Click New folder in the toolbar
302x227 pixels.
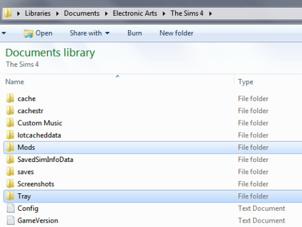pos(176,33)
